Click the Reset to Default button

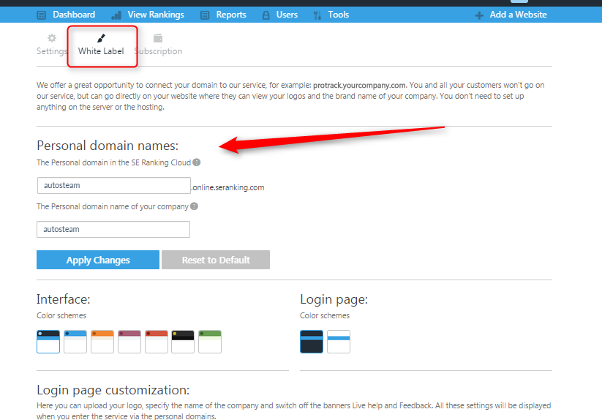(x=216, y=260)
